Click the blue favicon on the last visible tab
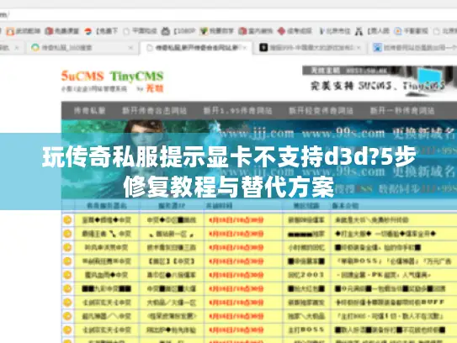457x343 pixels. coord(377,47)
